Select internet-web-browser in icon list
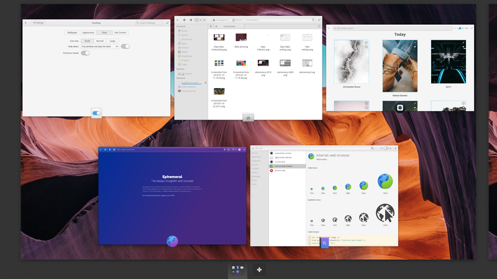 287,166
